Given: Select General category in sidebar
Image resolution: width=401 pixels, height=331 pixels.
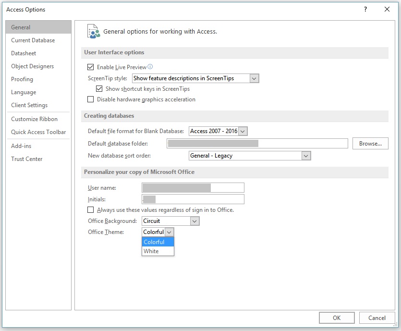Looking at the screenshot, I should coord(38,27).
